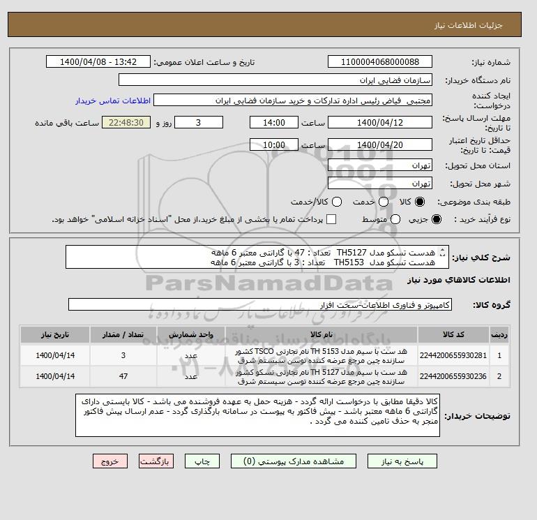
Task: Click quantity 3 in row 1
Action: (x=123, y=355)
